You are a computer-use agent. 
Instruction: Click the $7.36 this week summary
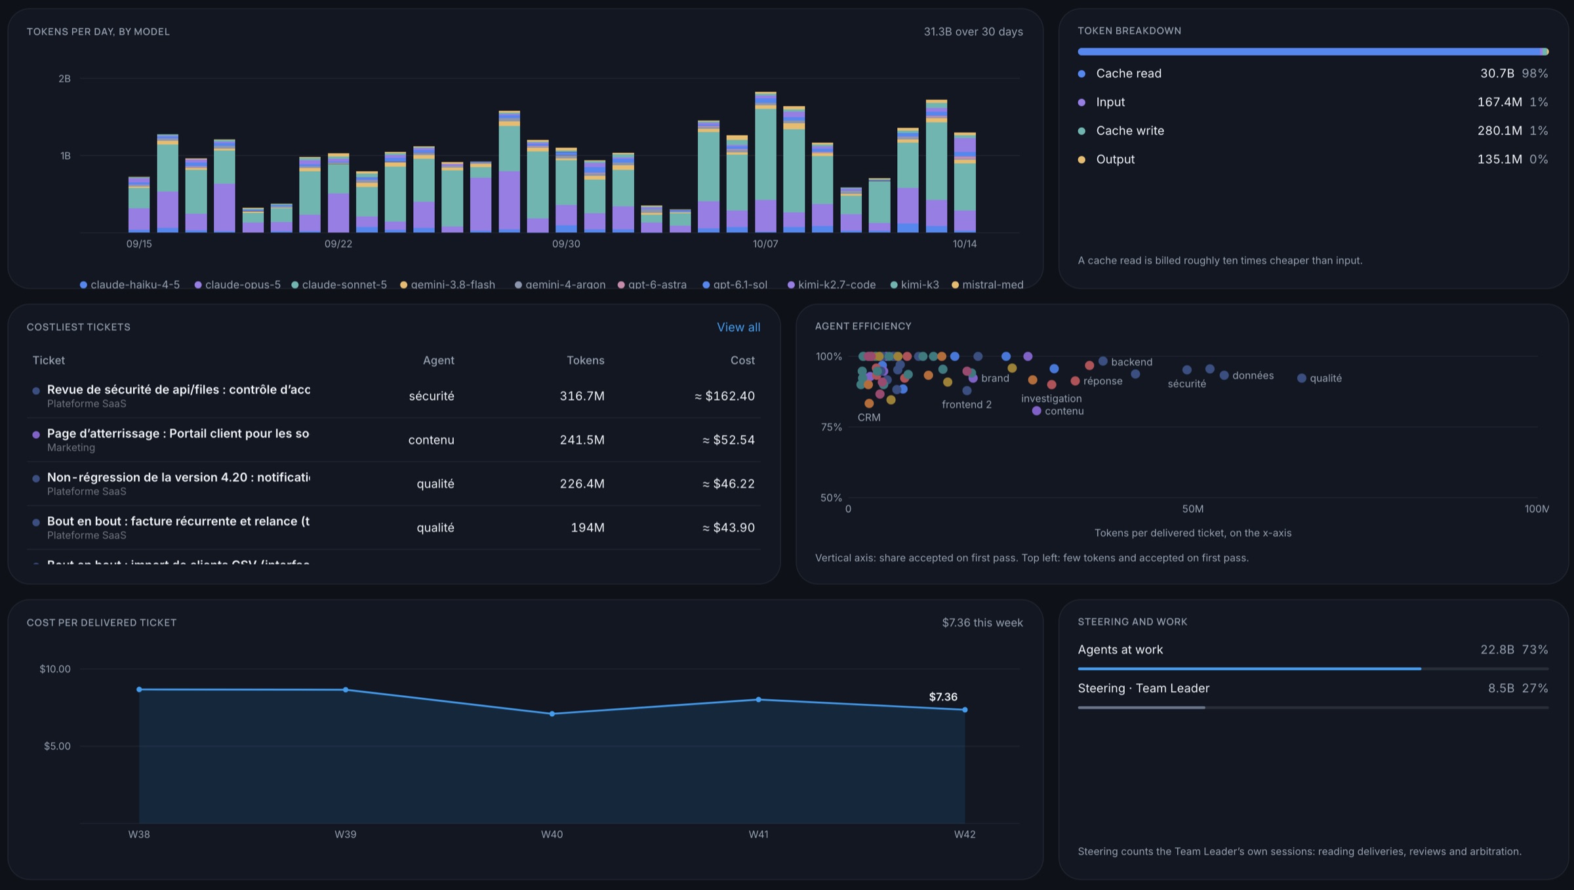[x=982, y=622]
